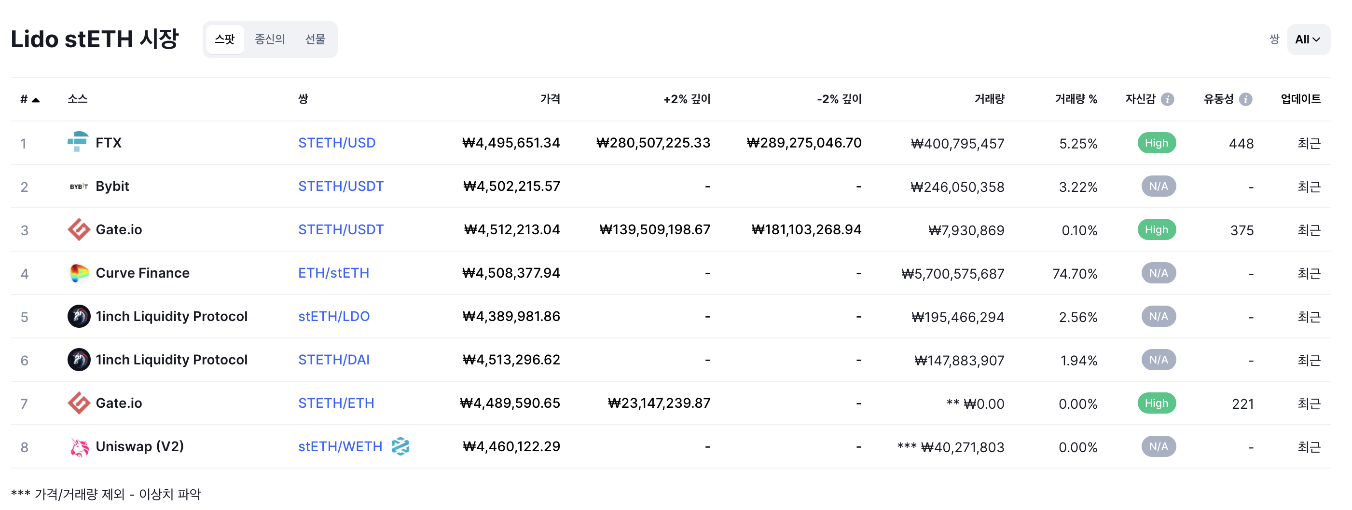The image size is (1352, 510).
Task: Switch to the 종신의 tab
Action: pos(270,40)
